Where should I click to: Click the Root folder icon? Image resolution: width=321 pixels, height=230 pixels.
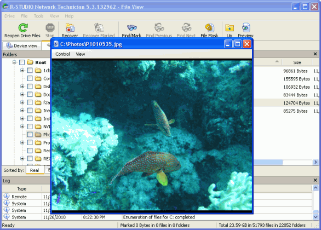(30, 62)
